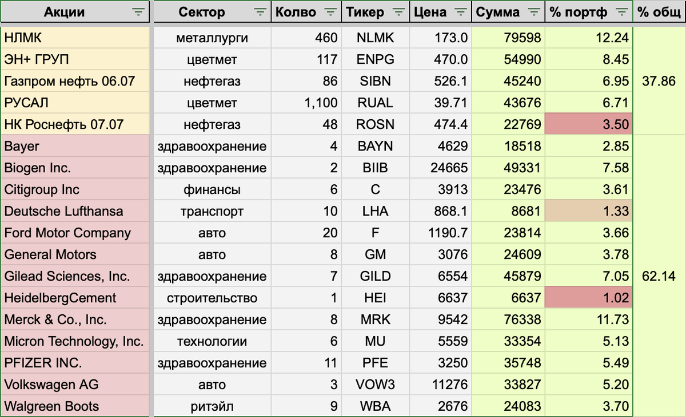Click Micron Technology, Inc. cell
Image resolution: width=686 pixels, height=417 pixels.
pyautogui.click(x=75, y=342)
